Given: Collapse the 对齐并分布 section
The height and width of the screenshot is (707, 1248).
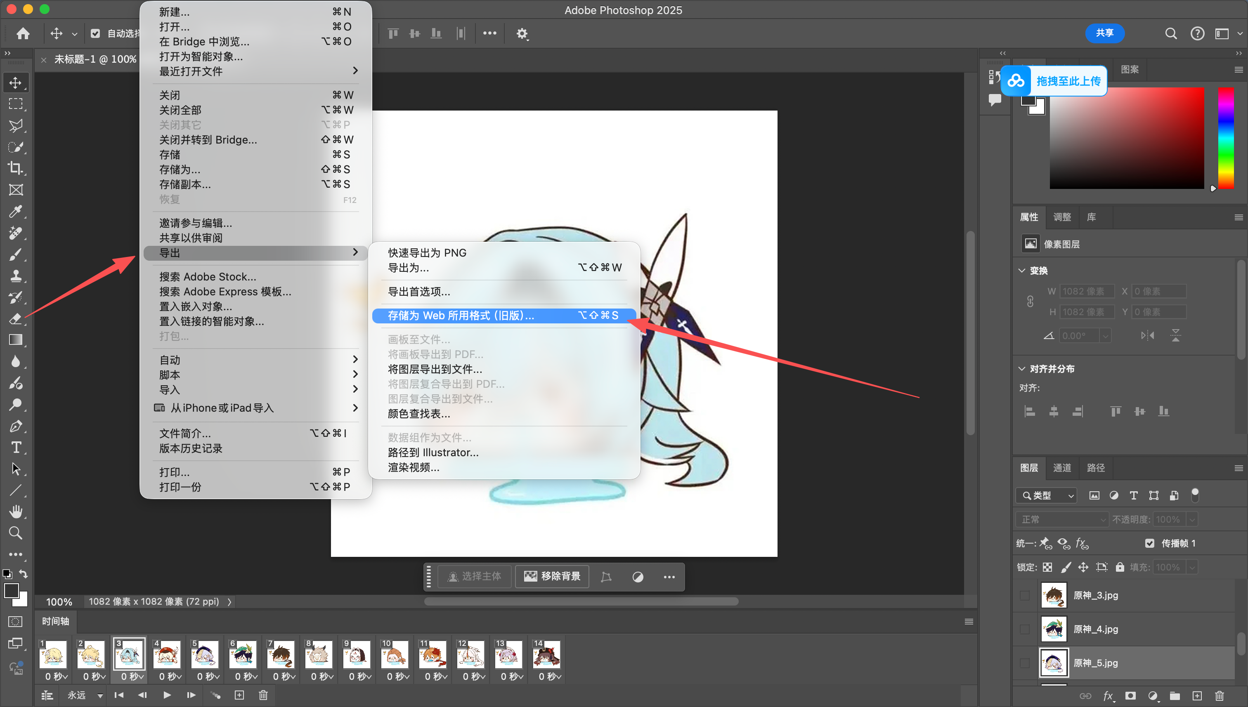Looking at the screenshot, I should point(1021,368).
